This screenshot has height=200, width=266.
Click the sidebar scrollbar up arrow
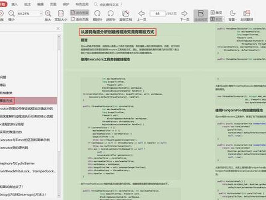[x=59, y=36]
